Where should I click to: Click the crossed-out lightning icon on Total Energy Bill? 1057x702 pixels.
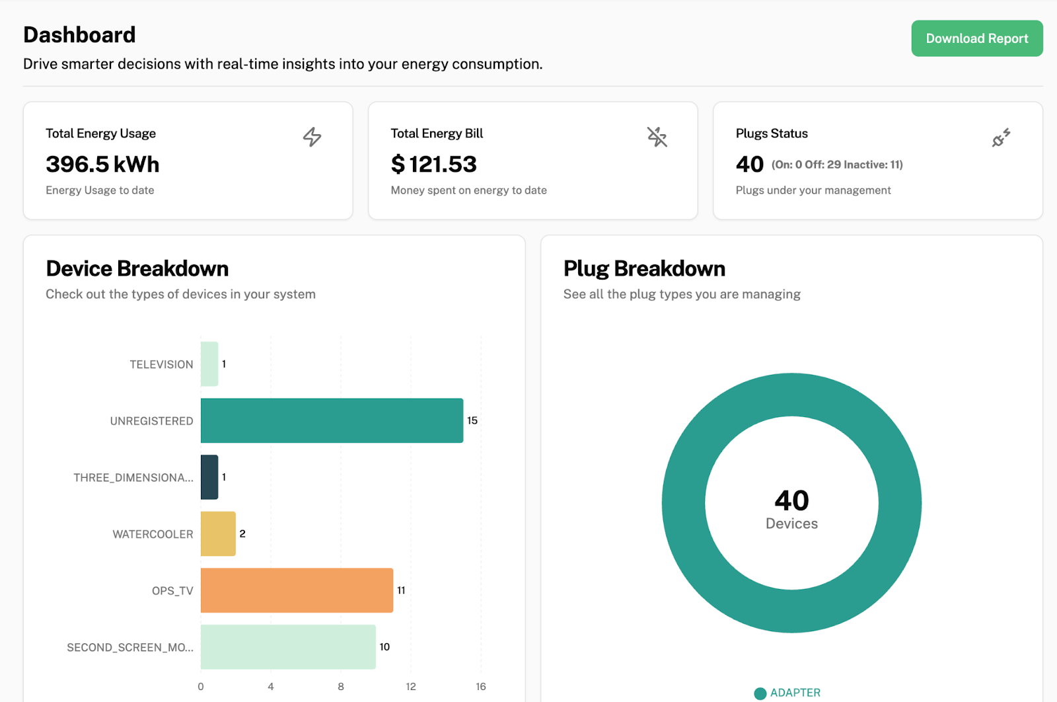tap(658, 137)
